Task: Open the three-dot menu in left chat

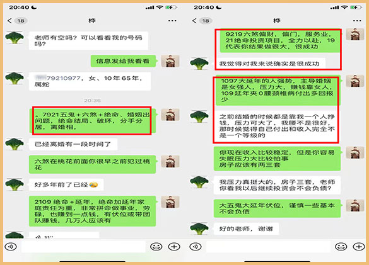Action: tap(172, 21)
